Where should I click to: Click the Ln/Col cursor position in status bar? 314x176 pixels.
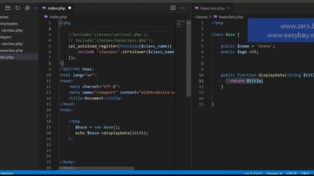253,174
